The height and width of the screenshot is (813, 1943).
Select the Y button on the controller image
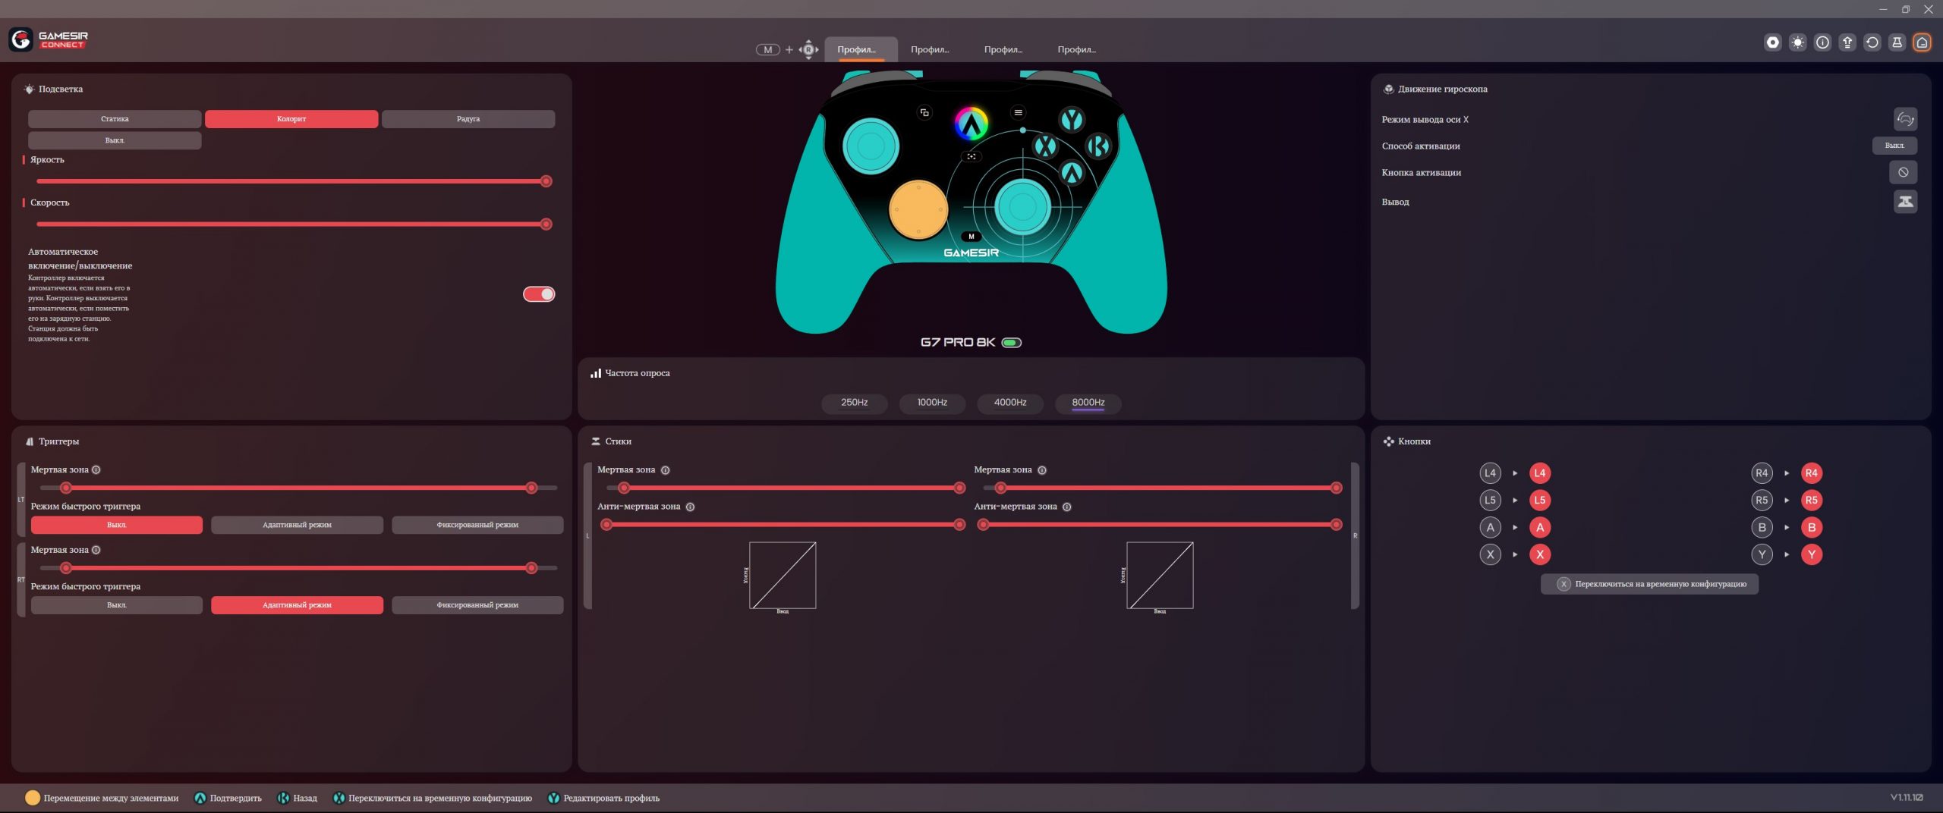pyautogui.click(x=1072, y=119)
